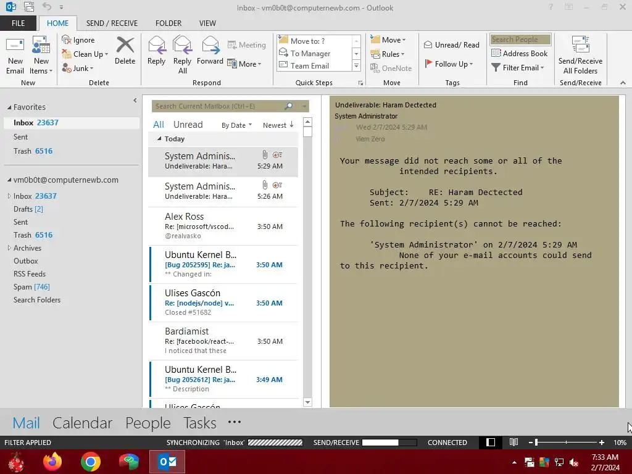This screenshot has height=474, width=632.
Task: Show only Unread messages
Action: pyautogui.click(x=188, y=125)
